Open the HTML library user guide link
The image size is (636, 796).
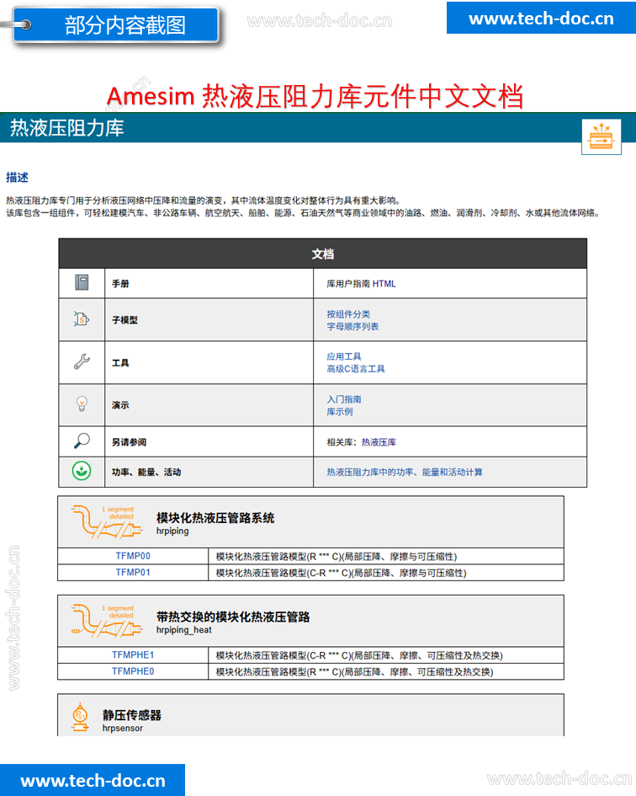click(384, 284)
